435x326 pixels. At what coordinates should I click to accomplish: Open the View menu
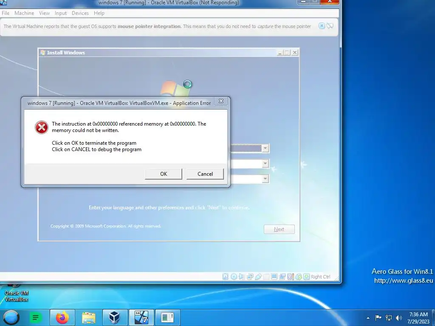[x=44, y=13]
